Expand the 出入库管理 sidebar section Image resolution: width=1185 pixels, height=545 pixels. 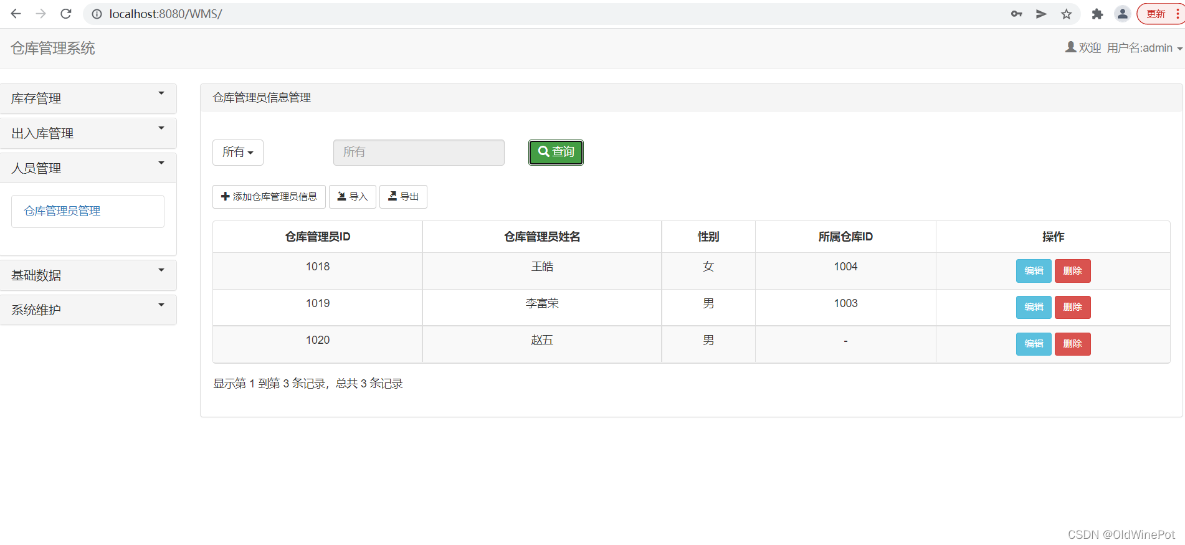pos(88,133)
